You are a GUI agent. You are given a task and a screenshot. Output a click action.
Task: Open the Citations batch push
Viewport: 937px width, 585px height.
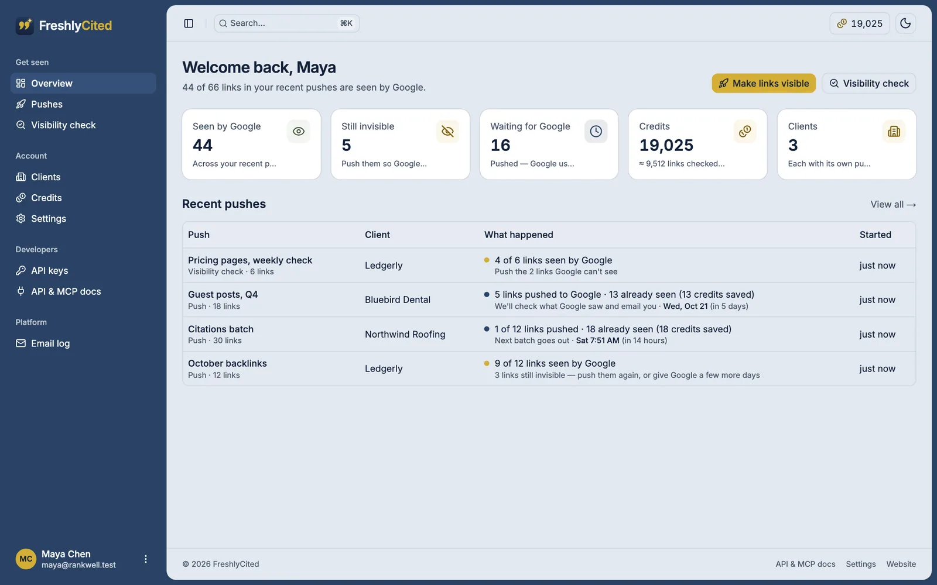point(221,329)
